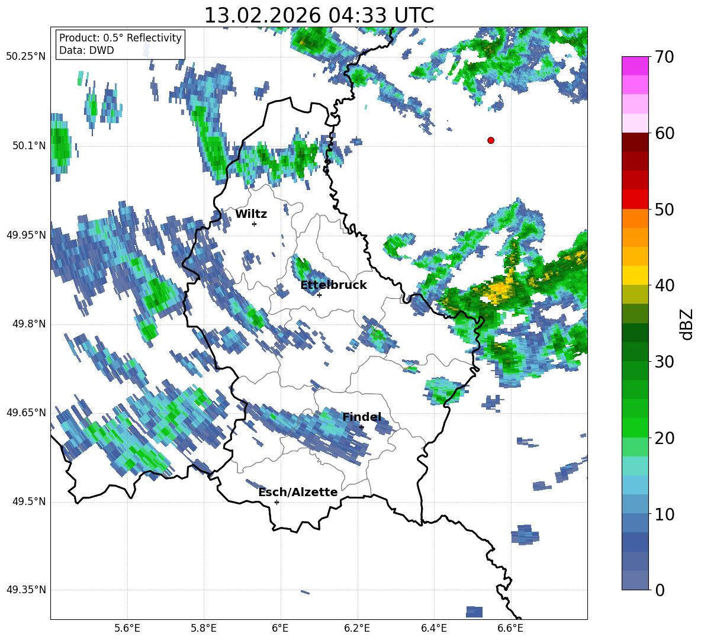
Task: Click the Wiltz city label
Action: 251,214
